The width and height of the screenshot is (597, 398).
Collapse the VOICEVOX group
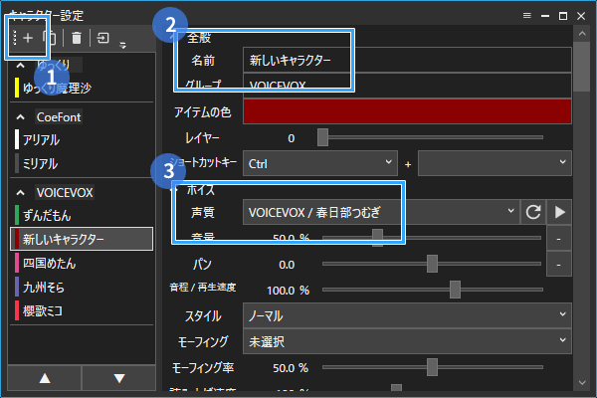21,193
